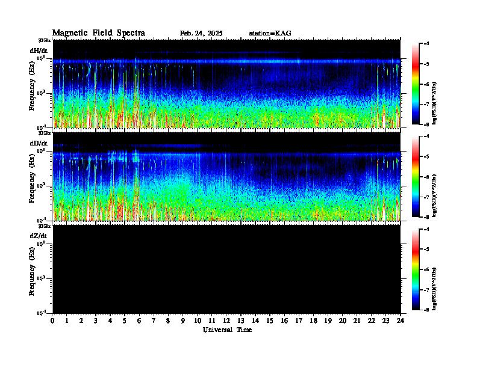
Task: Click hour 2 on the Universal Time axis
Action: click(x=81, y=321)
